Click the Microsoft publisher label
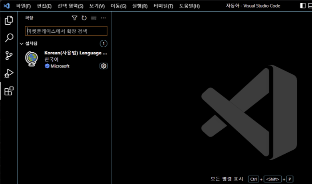Image resolution: width=312 pixels, height=184 pixels. click(x=60, y=66)
